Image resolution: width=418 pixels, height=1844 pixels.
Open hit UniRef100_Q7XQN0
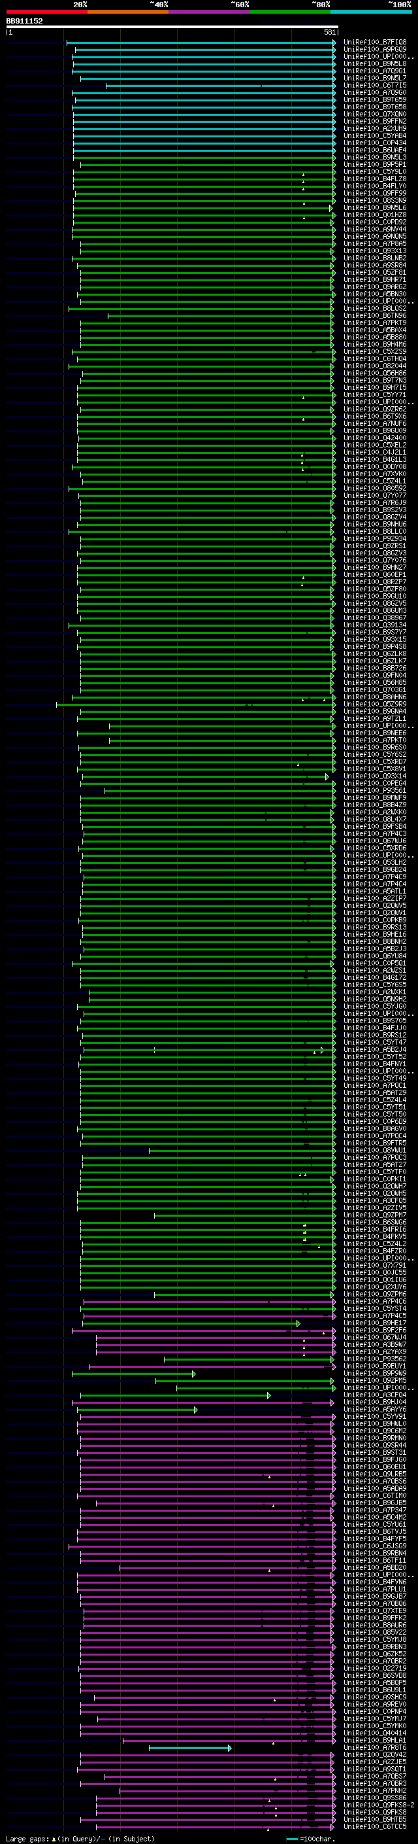375,114
